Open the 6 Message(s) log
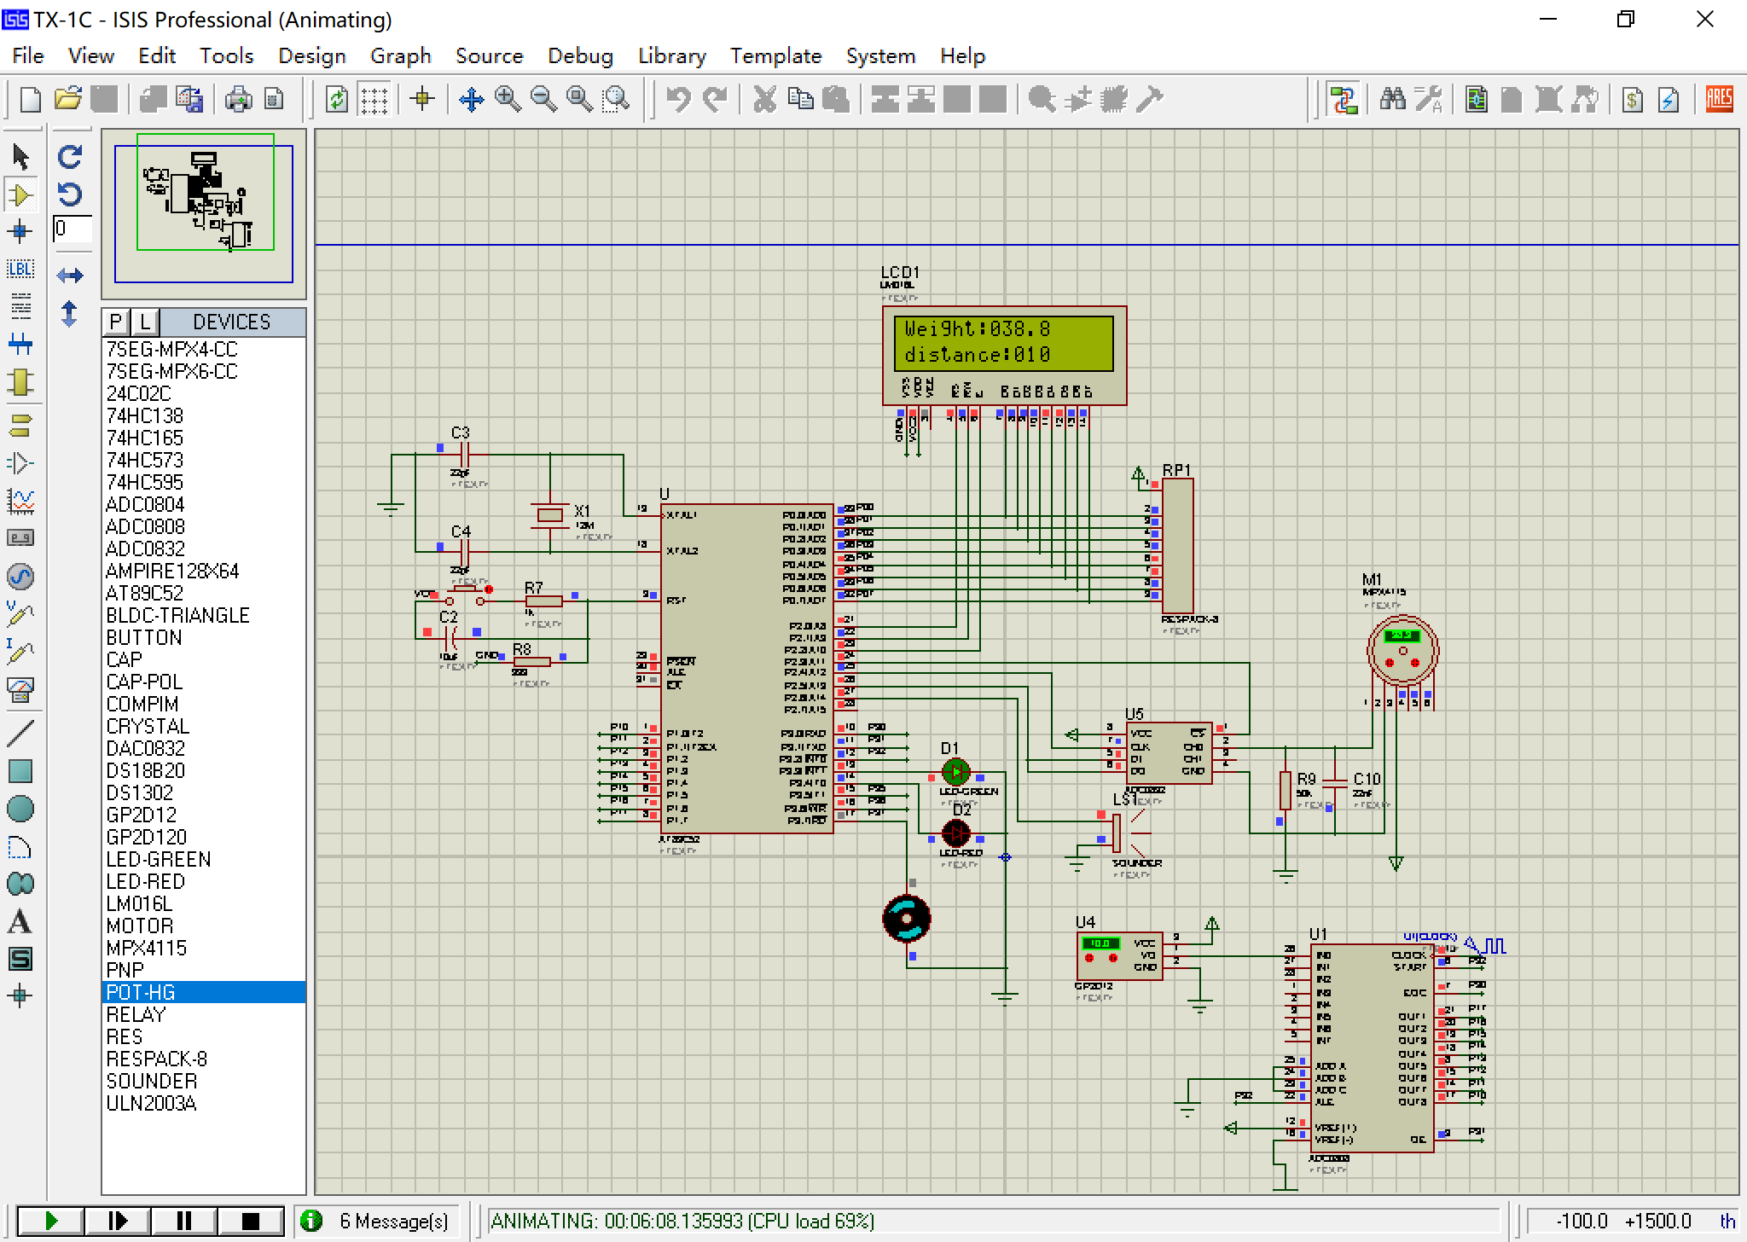The width and height of the screenshot is (1747, 1242). point(377,1221)
